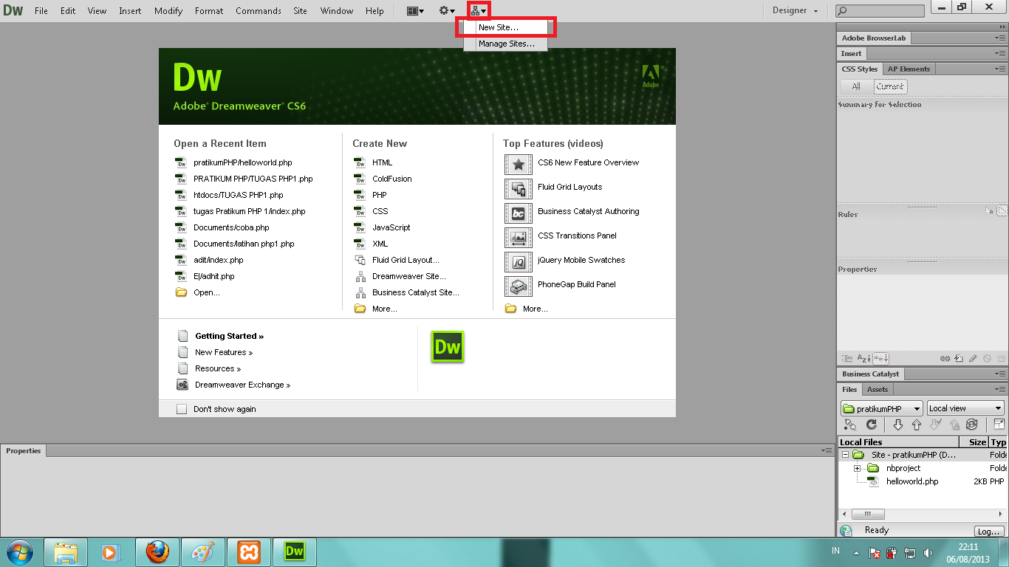Screen dimensions: 1009x567
Task: Click the Show only set properties icon
Action: click(x=880, y=358)
